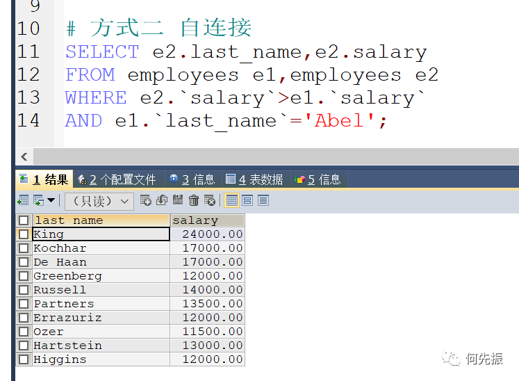
Task: Click the result tab icon beside 结果
Action: (24, 179)
